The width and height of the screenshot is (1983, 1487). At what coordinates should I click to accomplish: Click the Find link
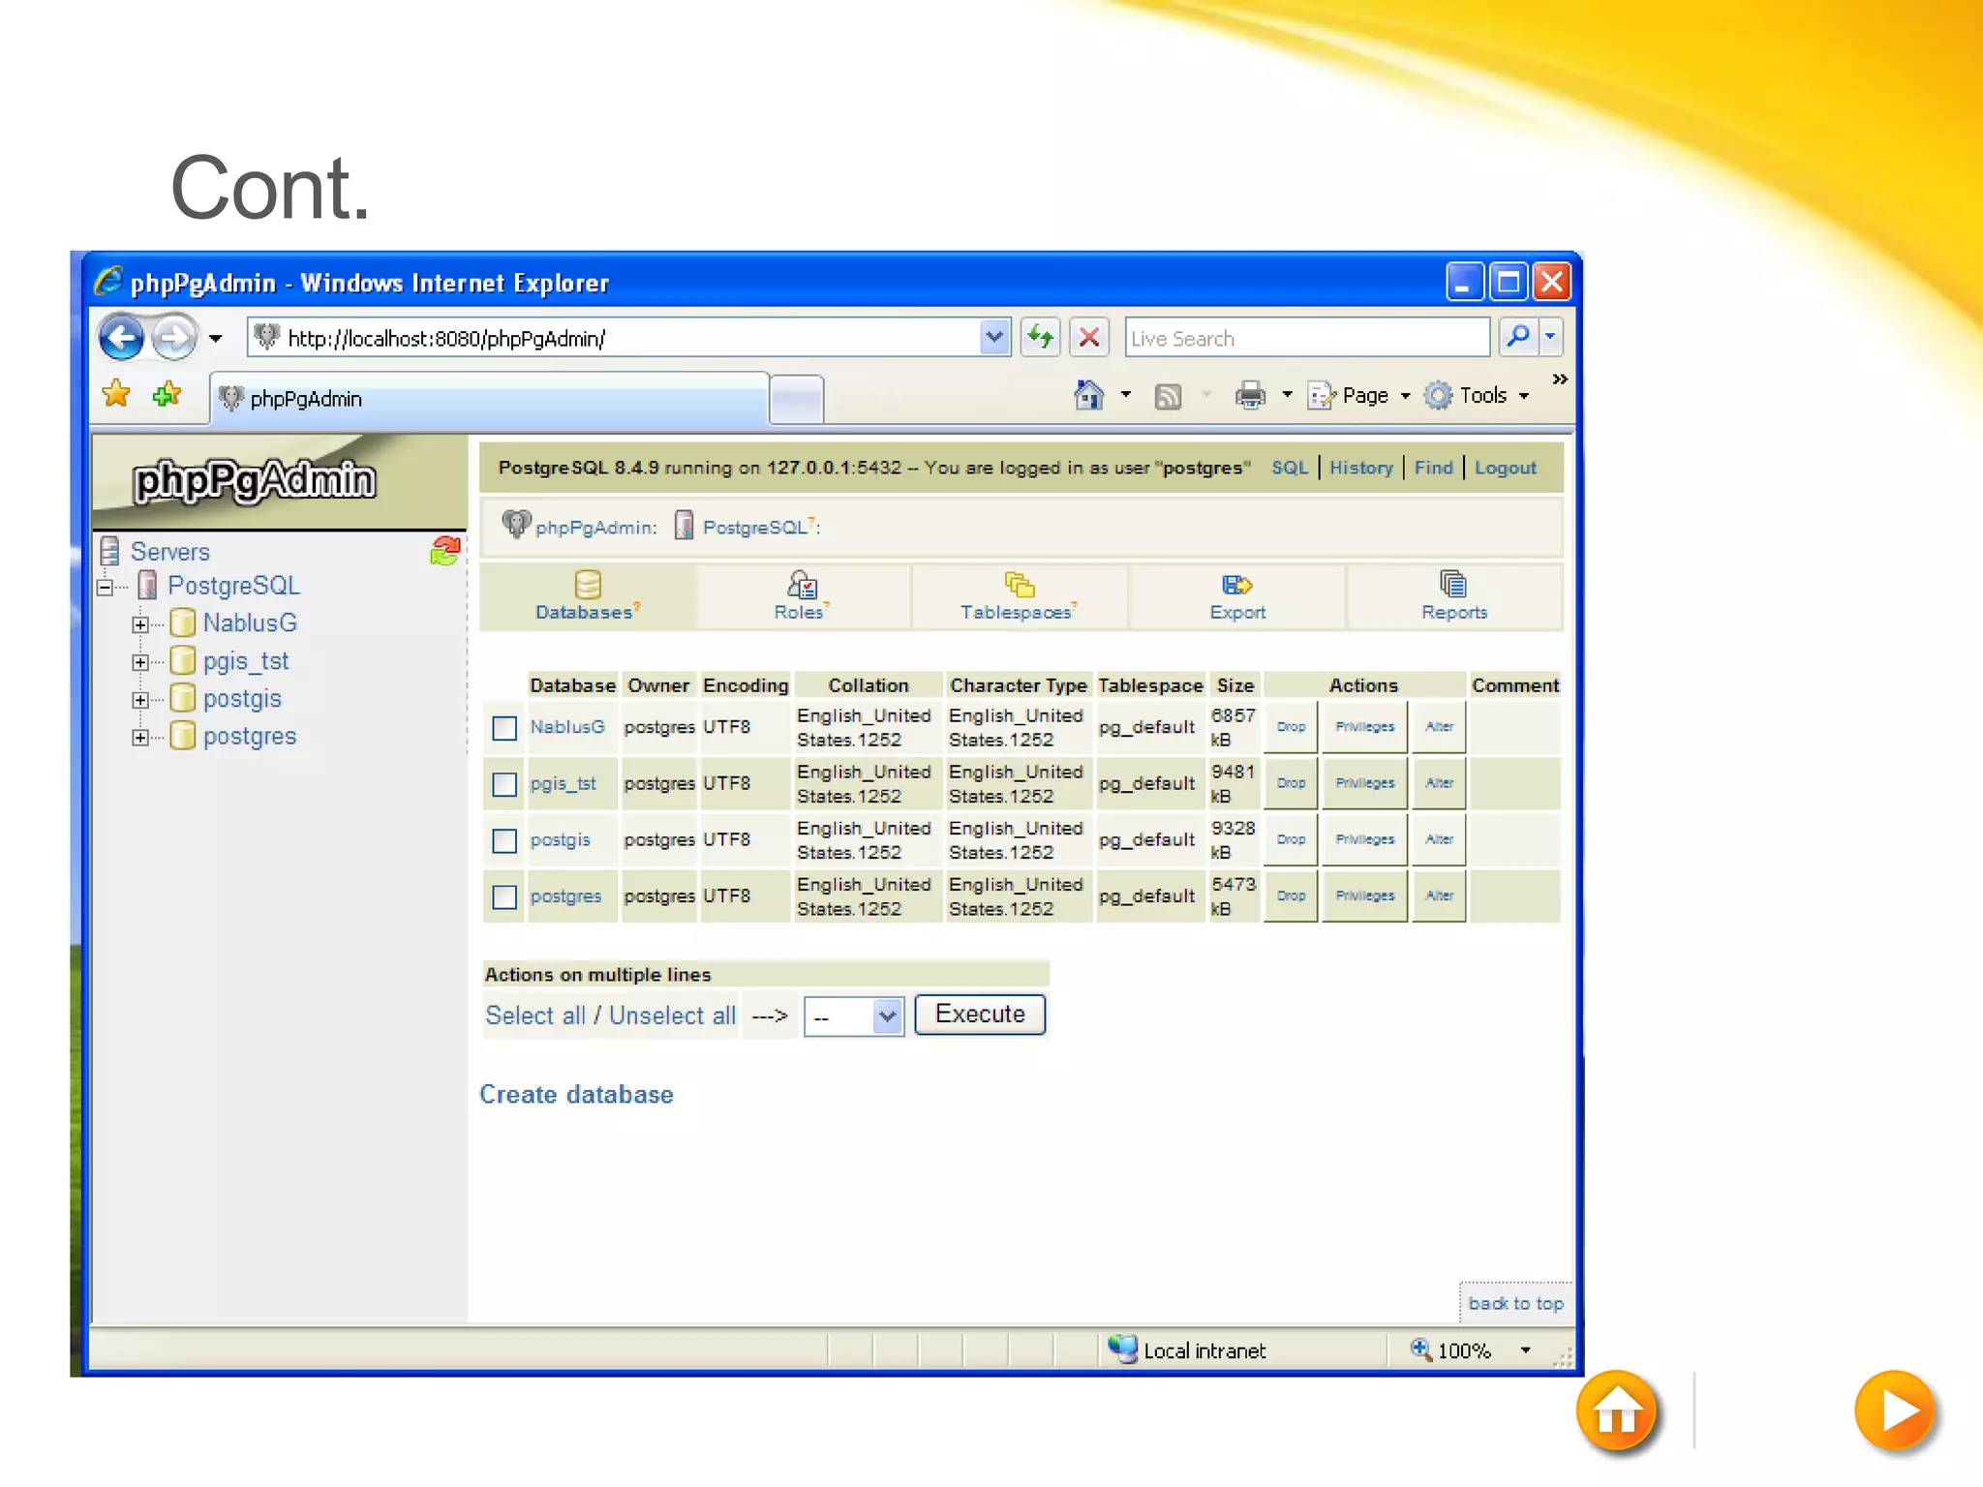[1433, 468]
